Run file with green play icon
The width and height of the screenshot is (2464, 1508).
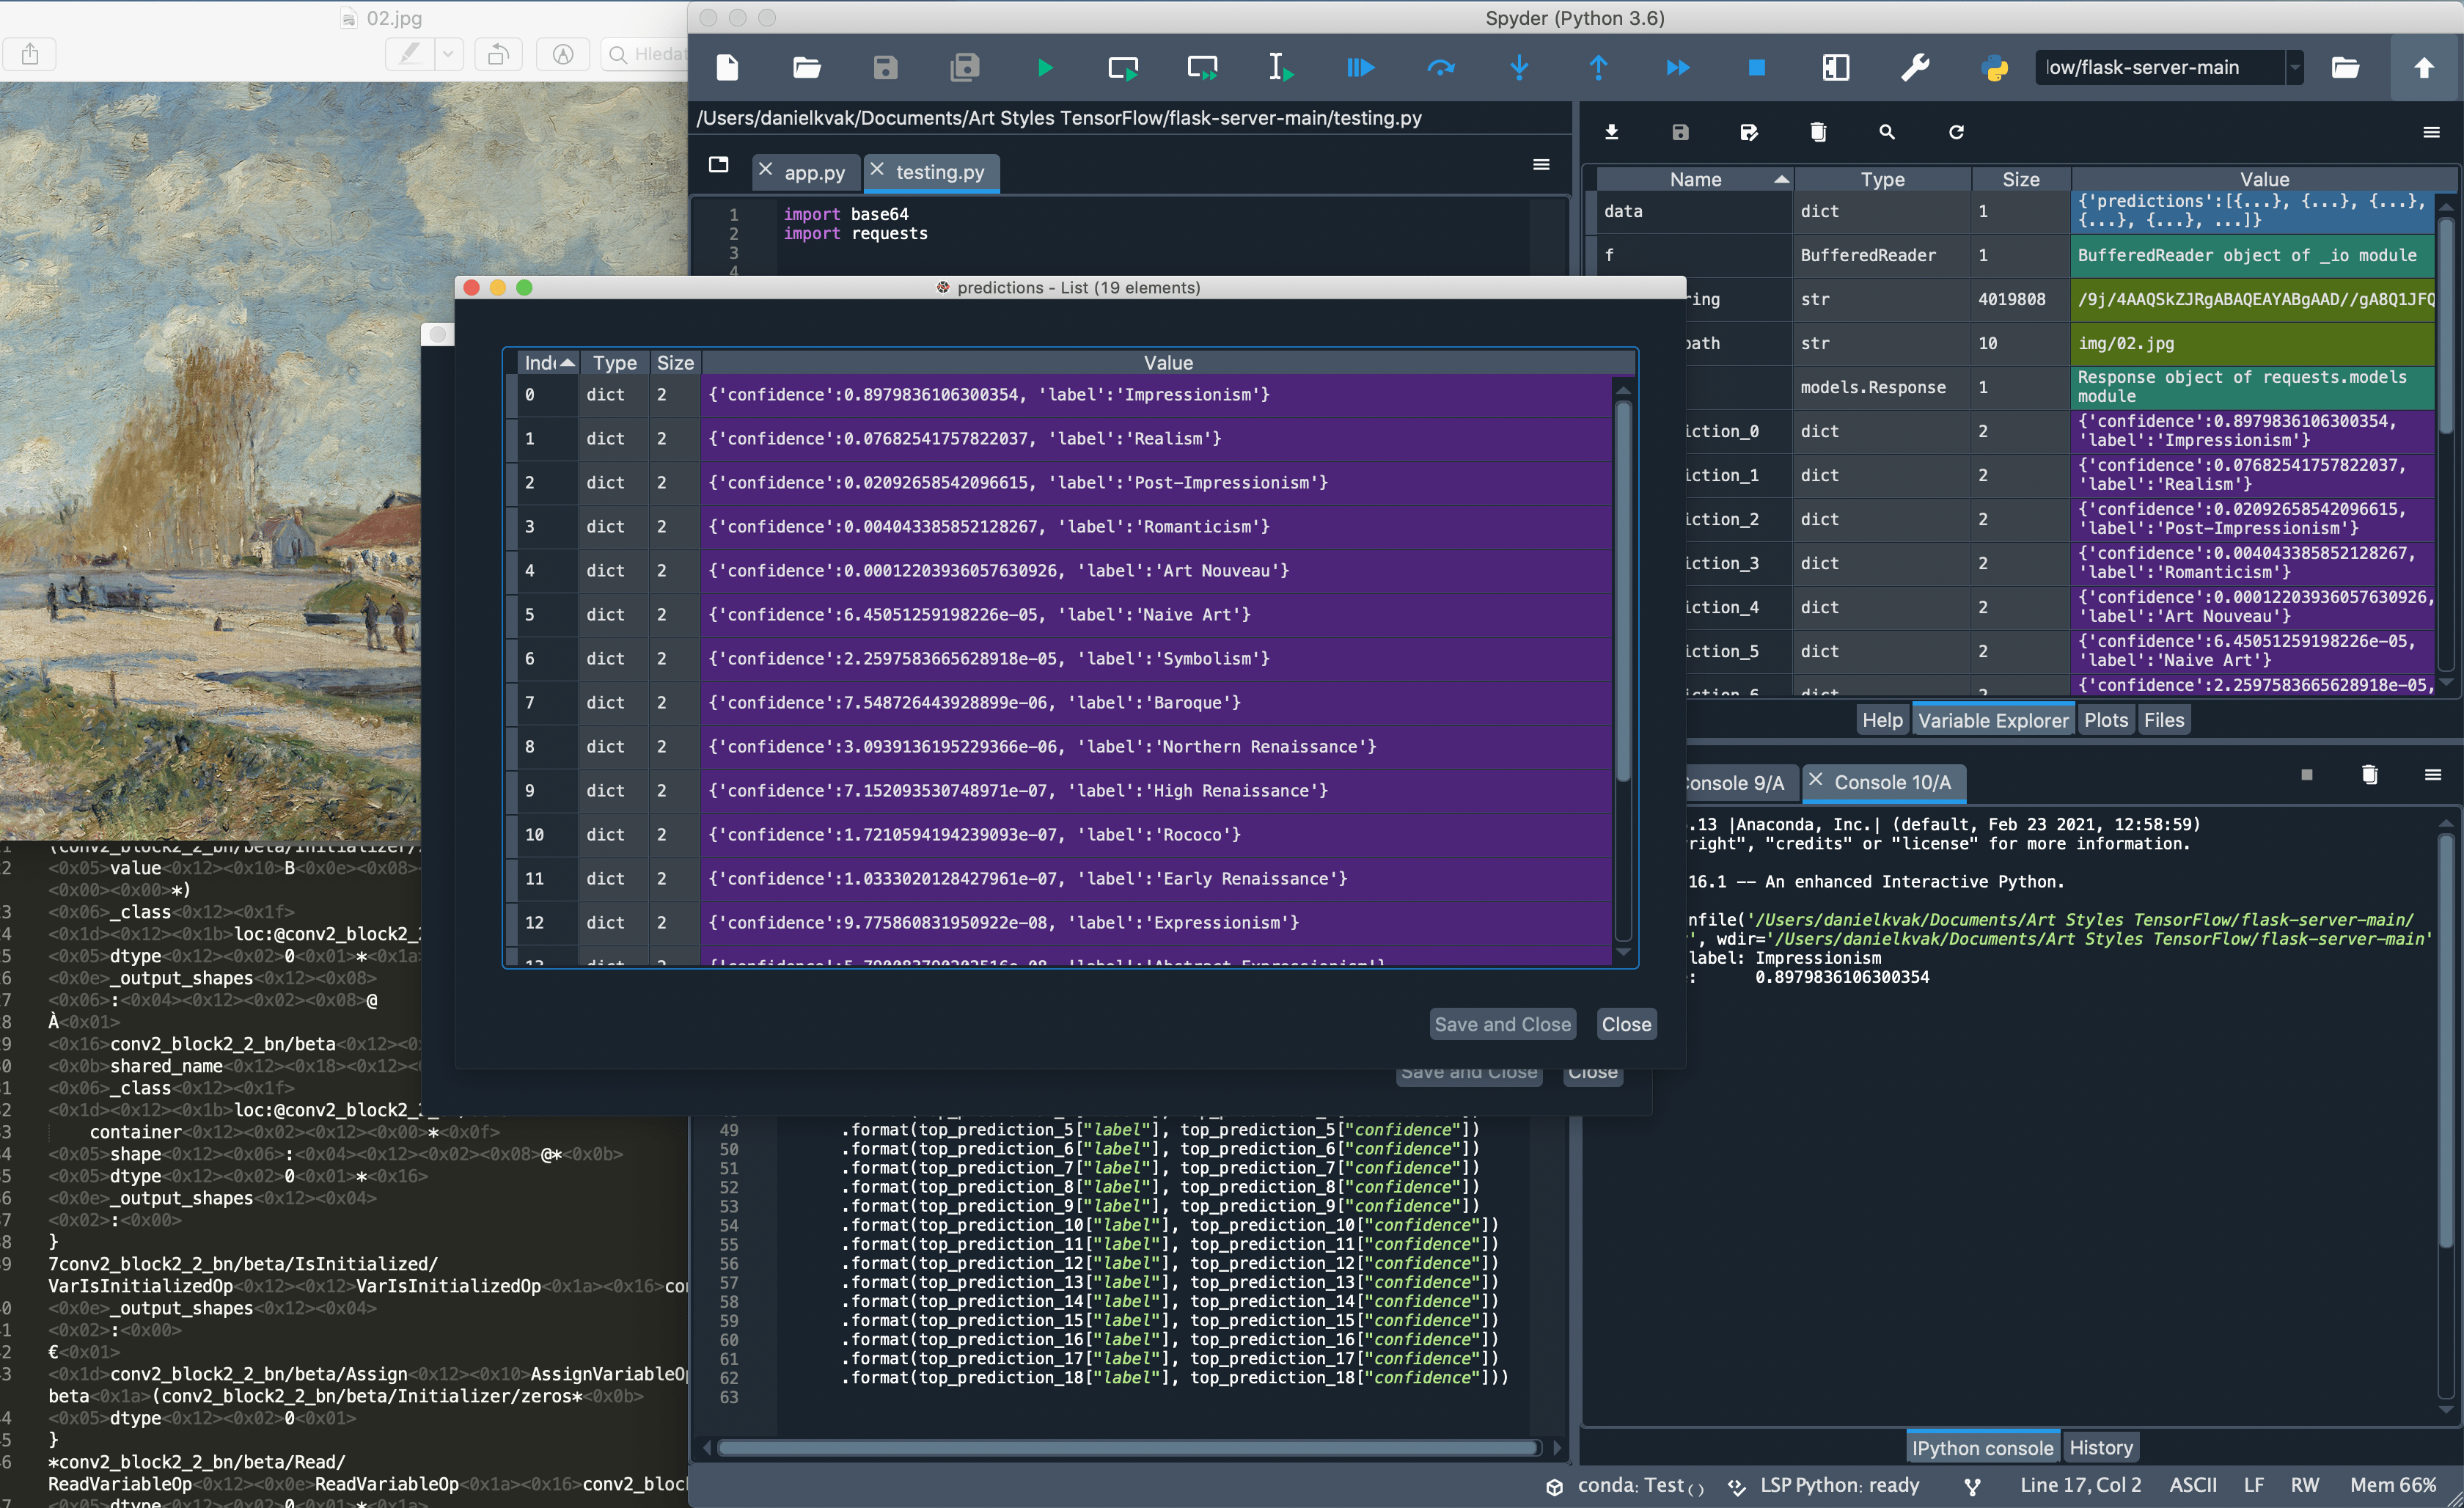tap(1044, 68)
